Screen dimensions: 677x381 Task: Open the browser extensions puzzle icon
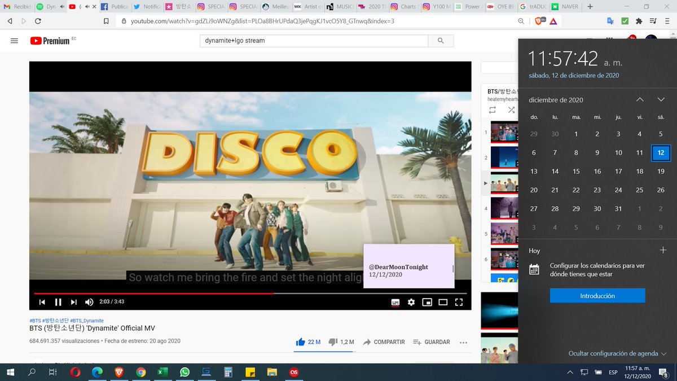pyautogui.click(x=639, y=21)
